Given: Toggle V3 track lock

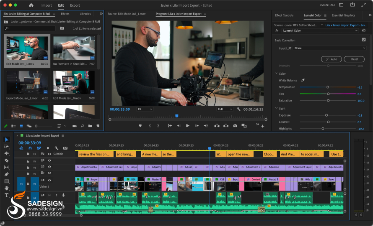Looking at the screenshot, I should tap(28, 168).
